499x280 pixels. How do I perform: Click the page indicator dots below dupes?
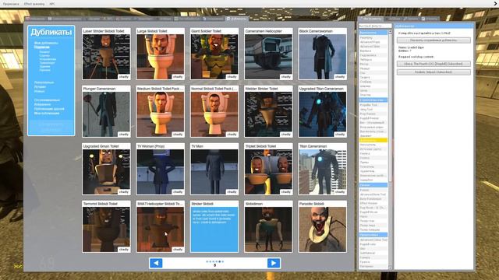tap(215, 261)
